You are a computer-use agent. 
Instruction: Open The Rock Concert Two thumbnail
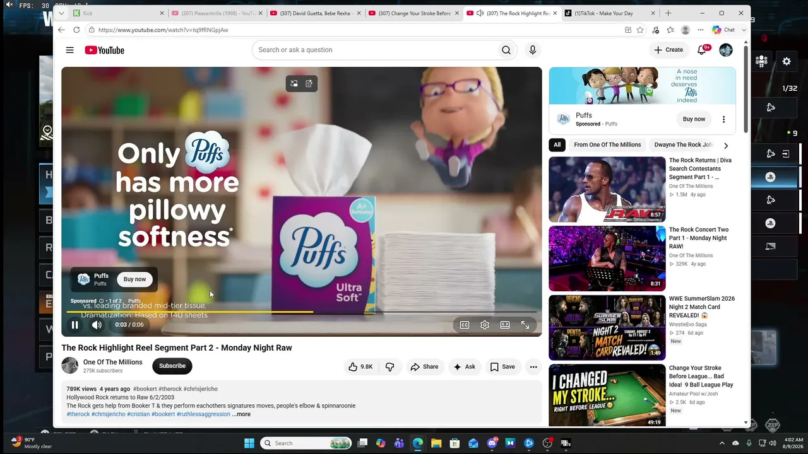[x=607, y=259]
